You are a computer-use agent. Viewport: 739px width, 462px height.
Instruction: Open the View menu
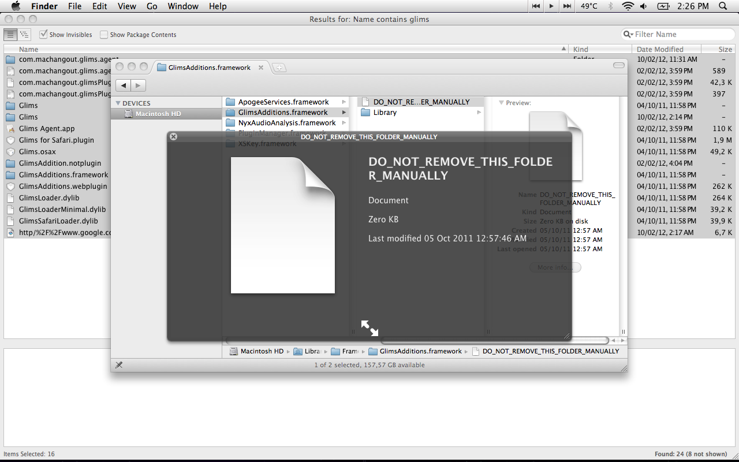point(127,6)
